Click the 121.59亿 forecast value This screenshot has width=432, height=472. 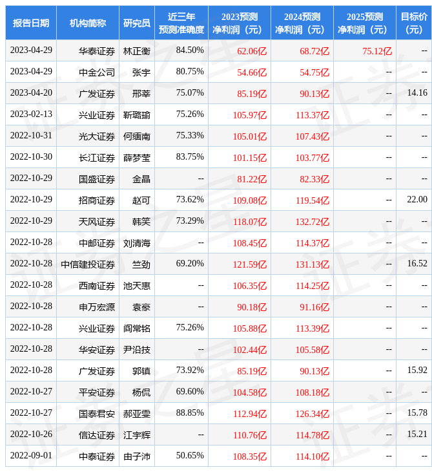[x=250, y=264]
